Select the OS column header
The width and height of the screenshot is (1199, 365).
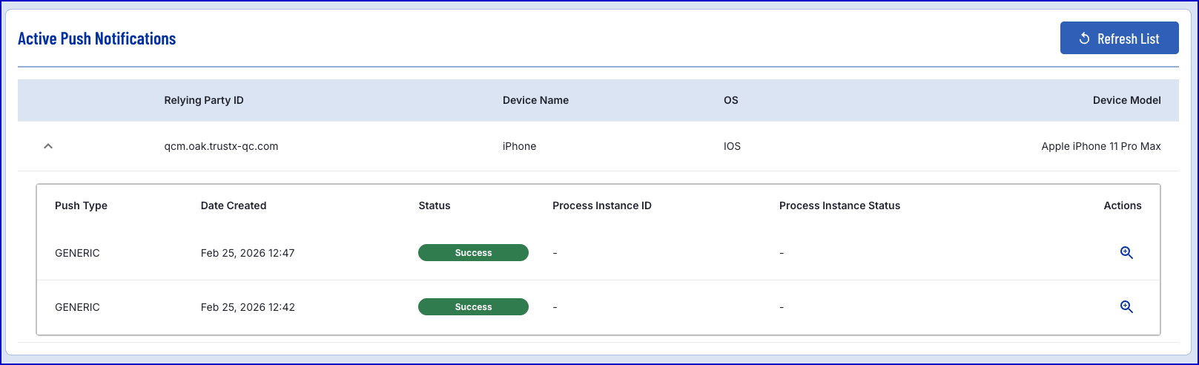pos(731,100)
